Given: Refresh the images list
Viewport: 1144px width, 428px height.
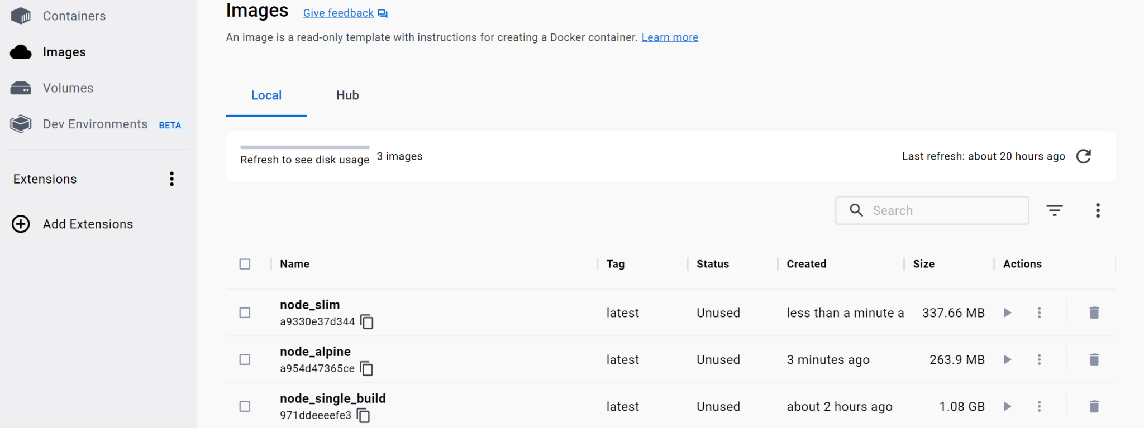Looking at the screenshot, I should click(x=1084, y=156).
